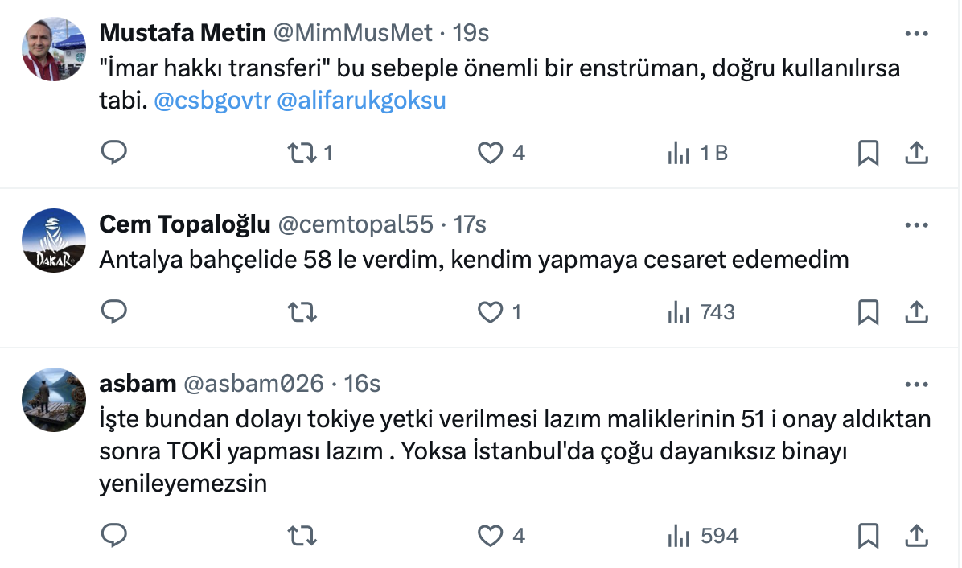Image resolution: width=962 pixels, height=568 pixels.
Task: Like Mustafa Metin's tweet
Action: pos(490,152)
